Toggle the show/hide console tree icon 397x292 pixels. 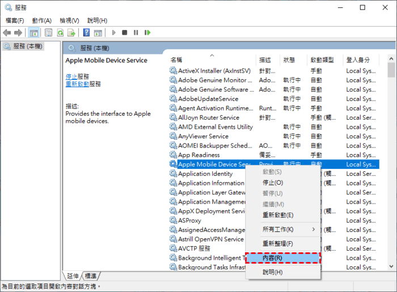(34, 33)
